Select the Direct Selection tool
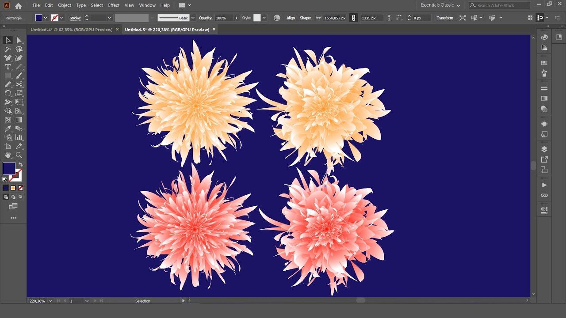The image size is (566, 318). 19,40
